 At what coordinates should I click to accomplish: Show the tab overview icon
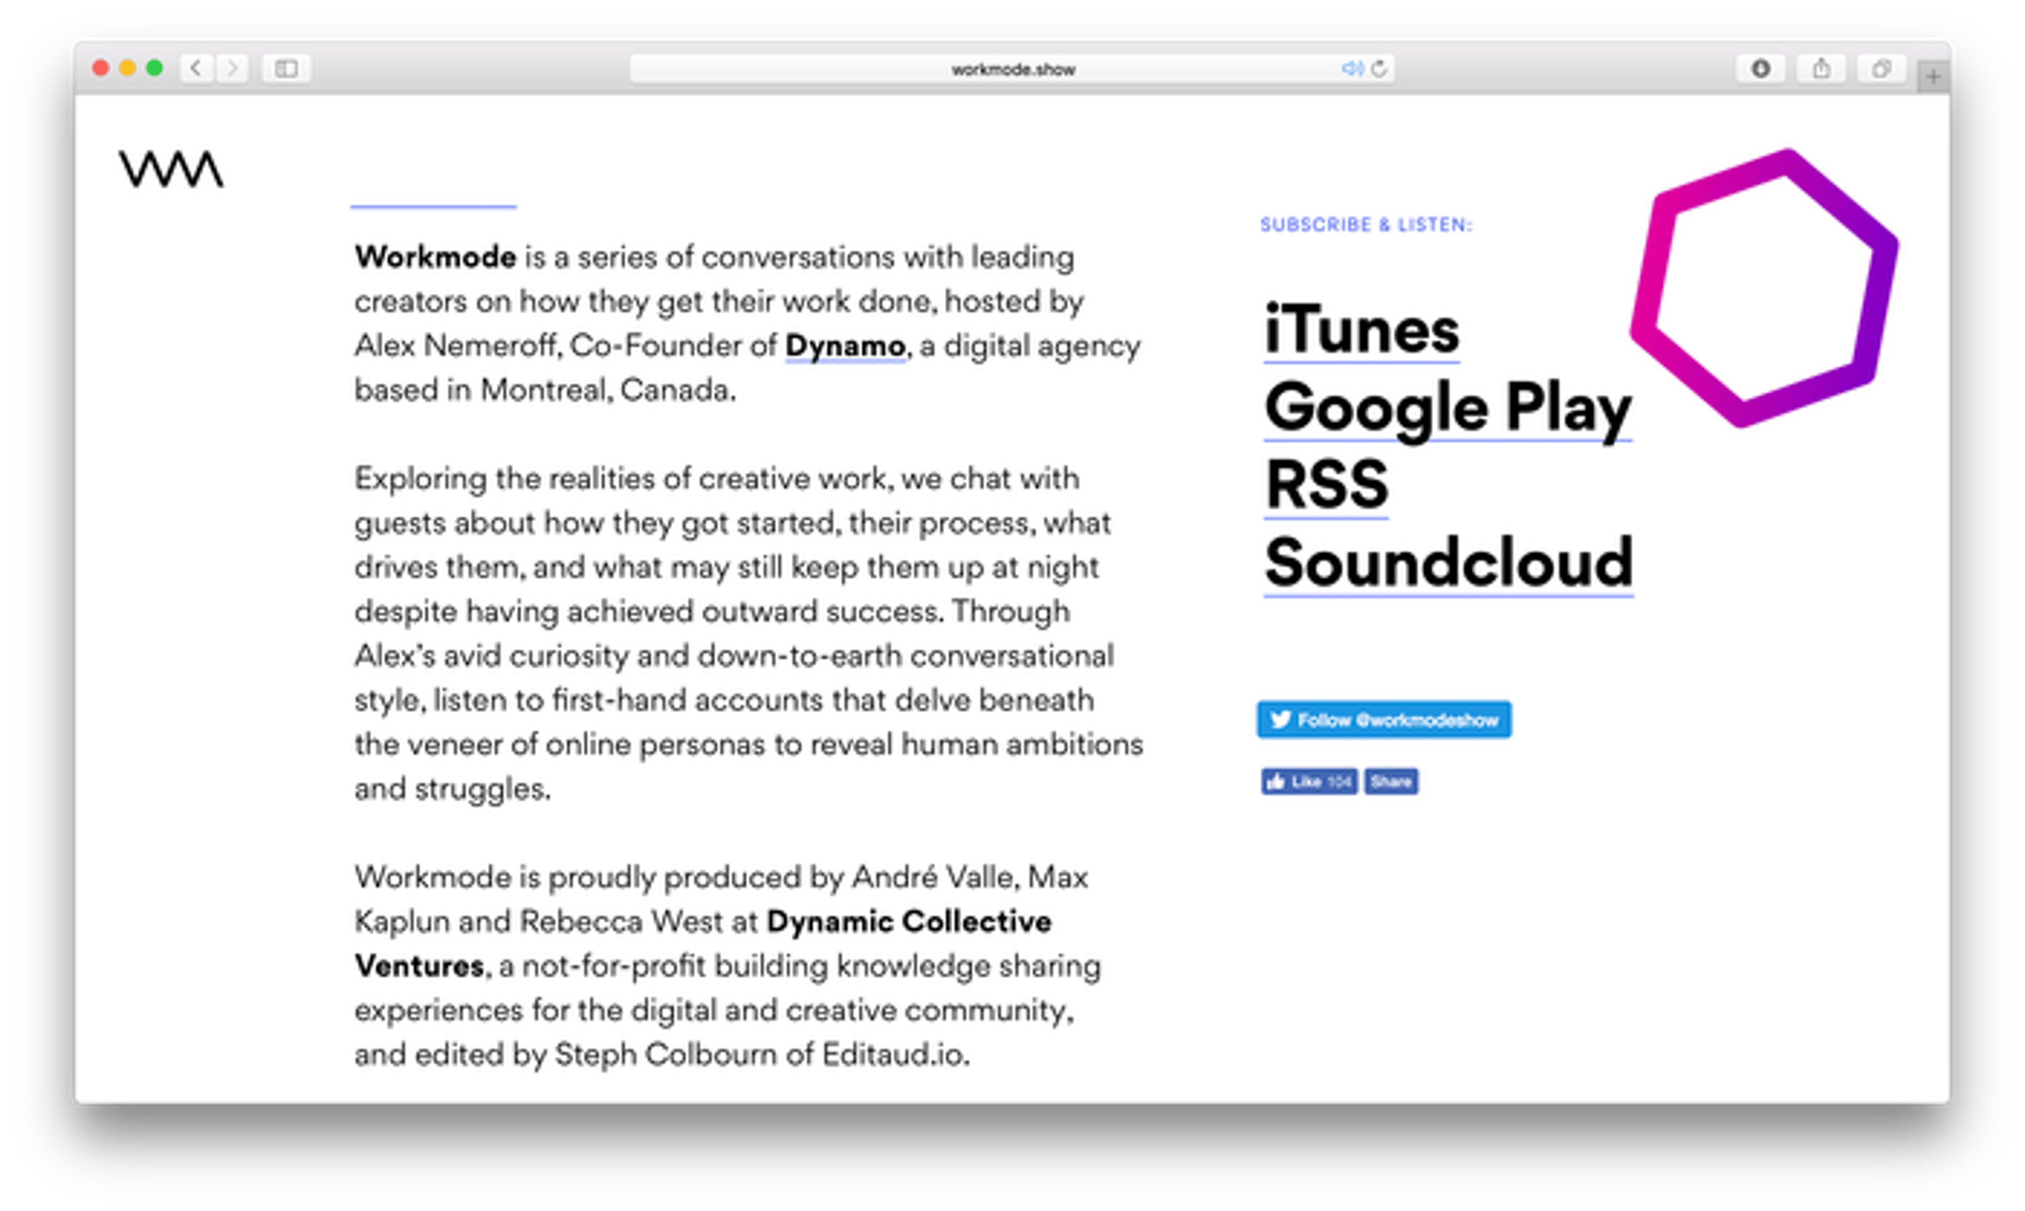click(x=1881, y=69)
